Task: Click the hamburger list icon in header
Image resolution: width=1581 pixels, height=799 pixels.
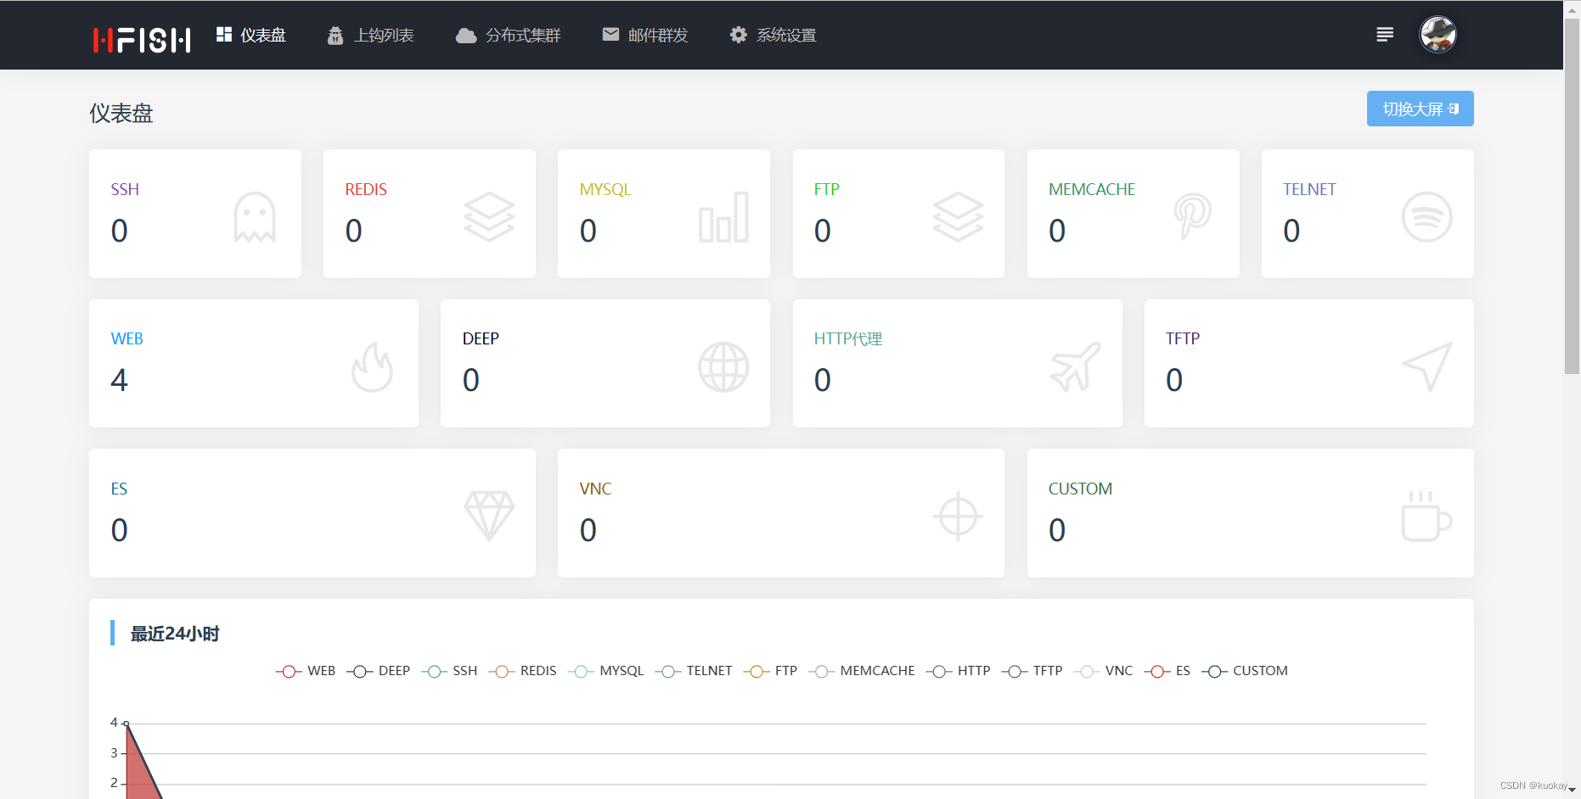Action: [x=1385, y=35]
